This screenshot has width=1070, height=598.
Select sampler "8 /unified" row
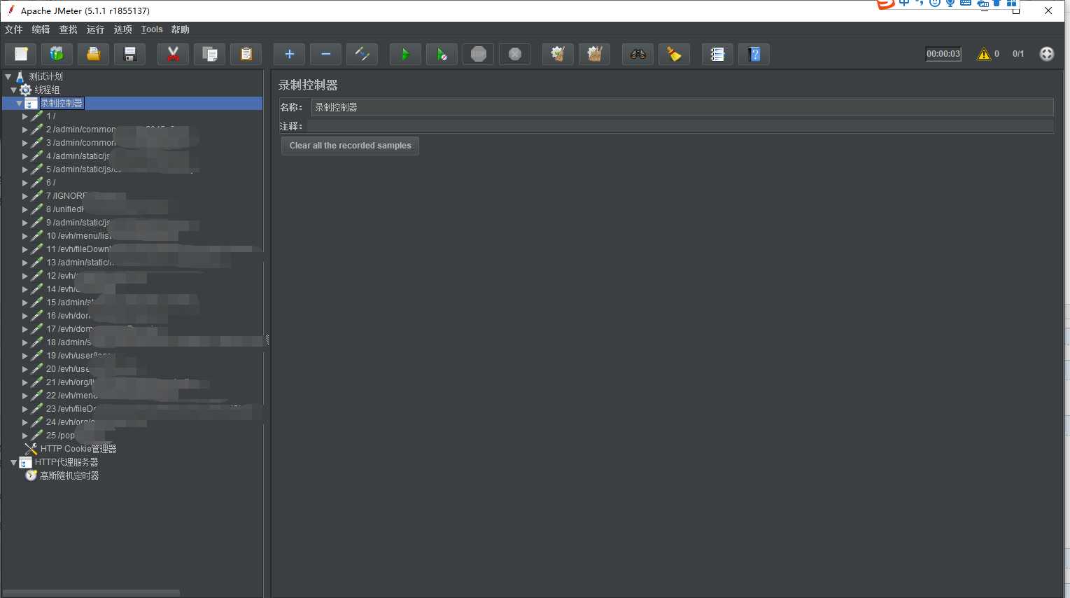(65, 209)
